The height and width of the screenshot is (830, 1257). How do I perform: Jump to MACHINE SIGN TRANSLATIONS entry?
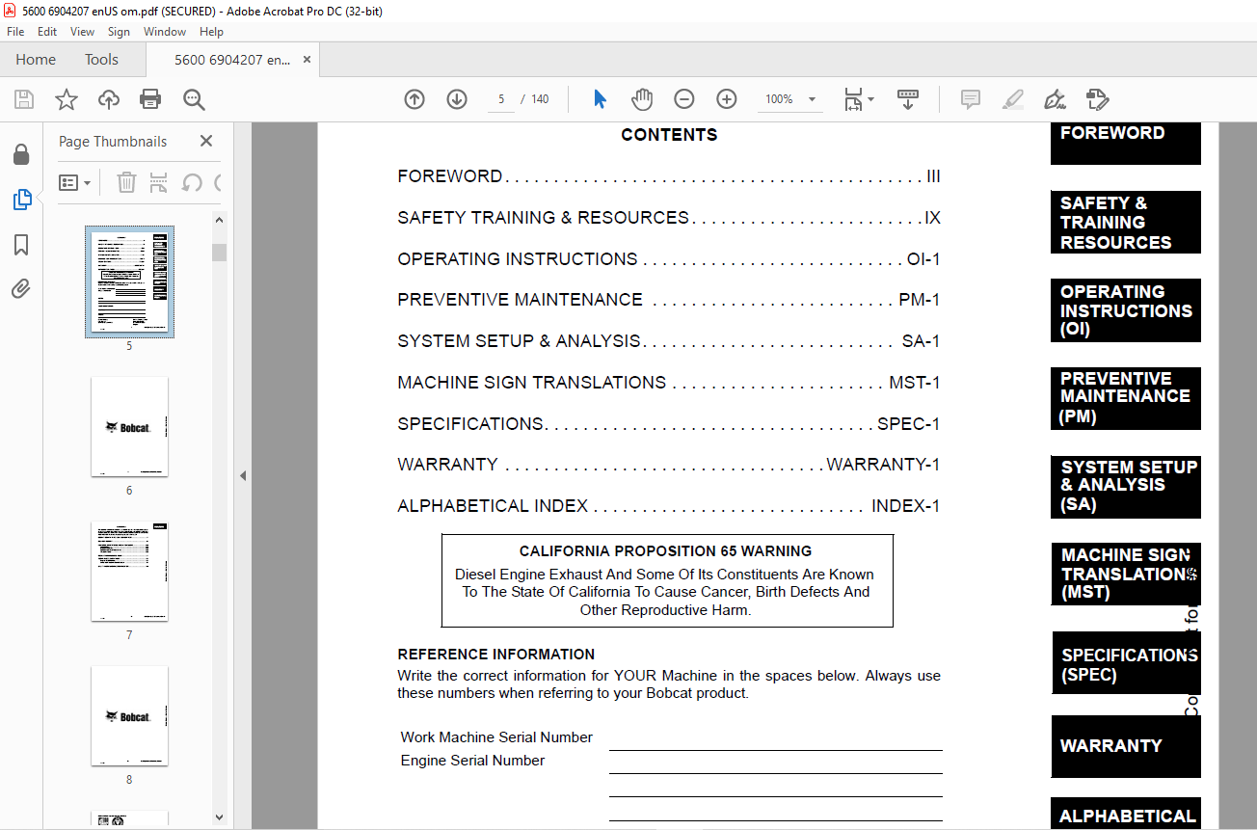[669, 383]
